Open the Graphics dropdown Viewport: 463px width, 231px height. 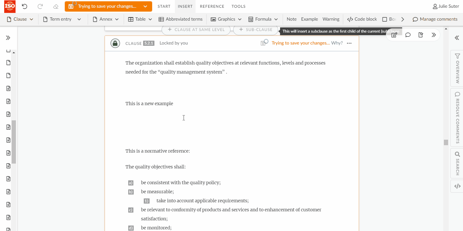[226, 19]
